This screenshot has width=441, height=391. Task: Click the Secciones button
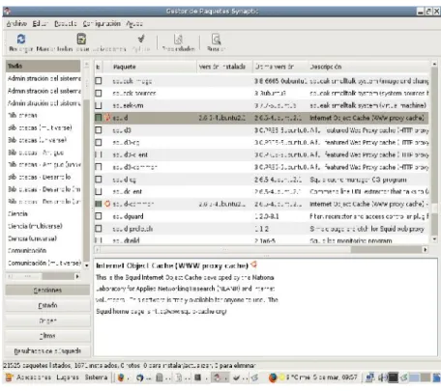pyautogui.click(x=47, y=291)
